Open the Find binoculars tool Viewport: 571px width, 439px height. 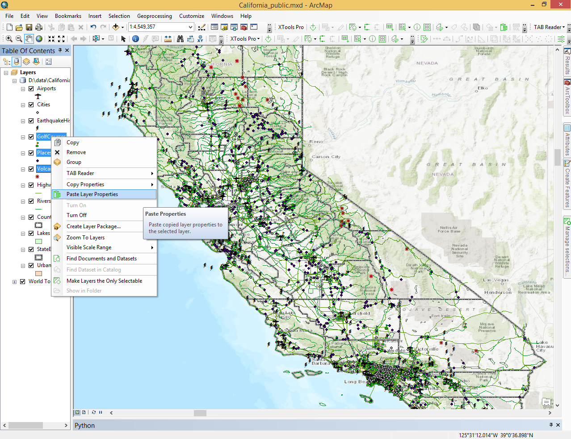(180, 39)
